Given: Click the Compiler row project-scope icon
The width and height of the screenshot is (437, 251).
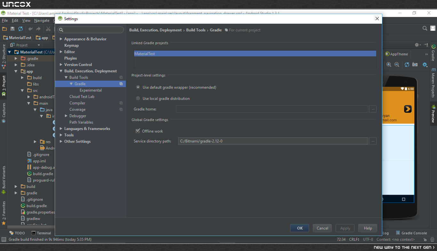Looking at the screenshot, I should 121,103.
